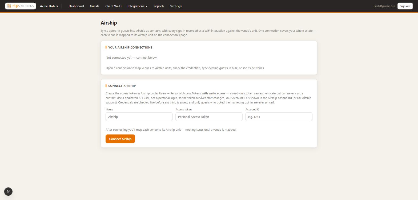This screenshot has width=418, height=200.
Task: Click the Access token input
Action: pos(209,117)
